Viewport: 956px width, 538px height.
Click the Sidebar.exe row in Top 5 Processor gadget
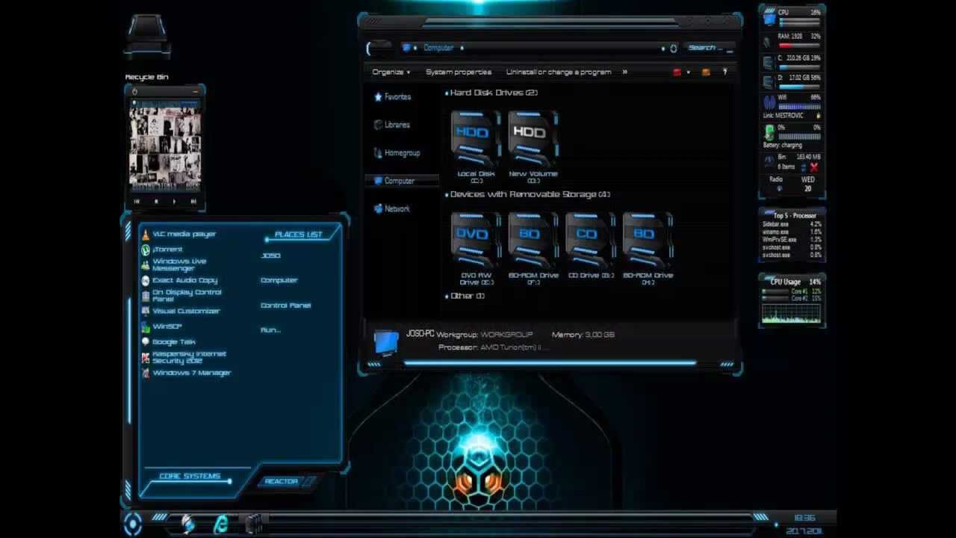(792, 224)
